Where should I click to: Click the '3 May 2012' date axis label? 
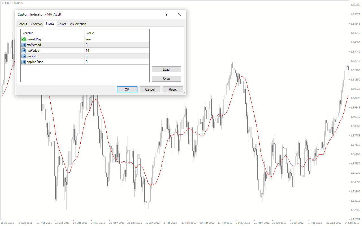click(x=243, y=223)
